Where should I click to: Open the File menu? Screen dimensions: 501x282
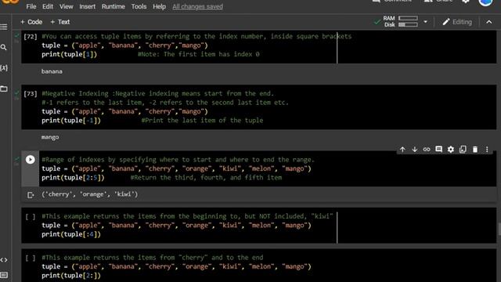pyautogui.click(x=31, y=6)
